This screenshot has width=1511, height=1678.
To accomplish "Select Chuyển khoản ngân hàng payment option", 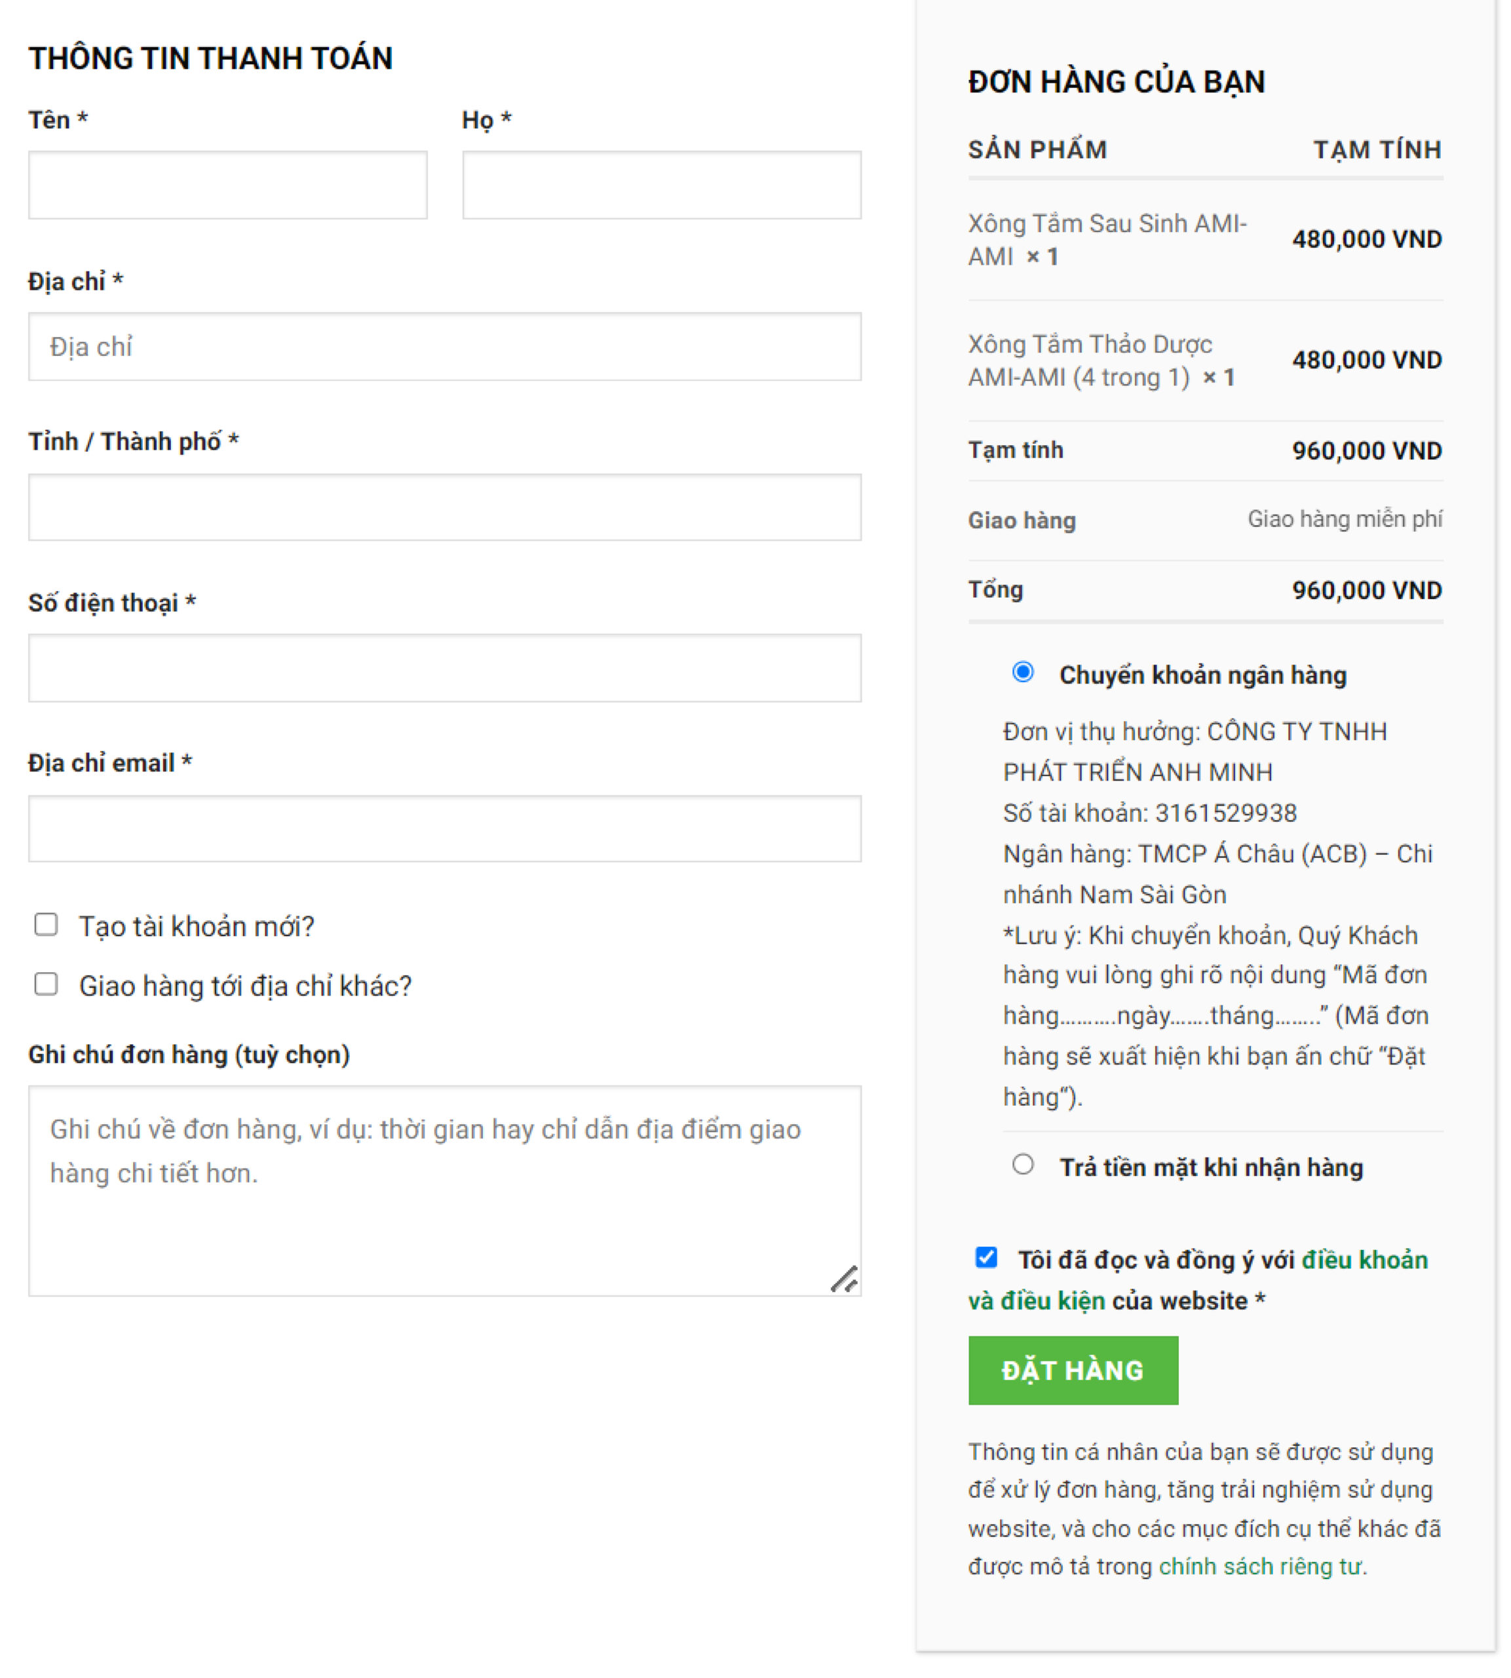I will point(1023,672).
